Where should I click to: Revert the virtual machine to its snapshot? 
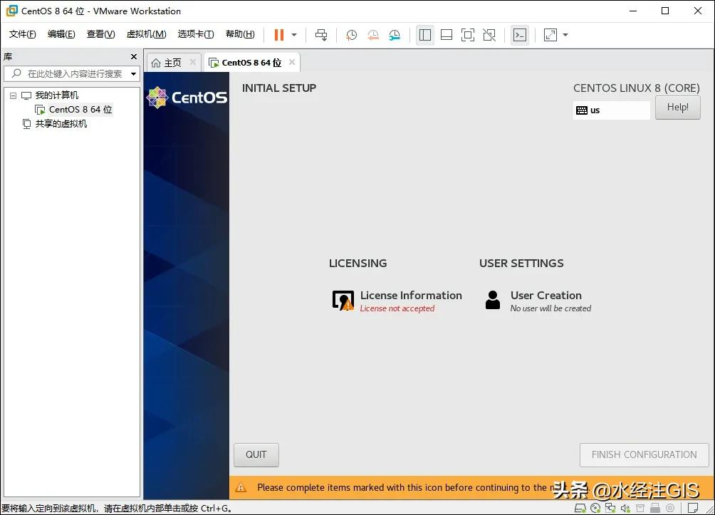(373, 34)
